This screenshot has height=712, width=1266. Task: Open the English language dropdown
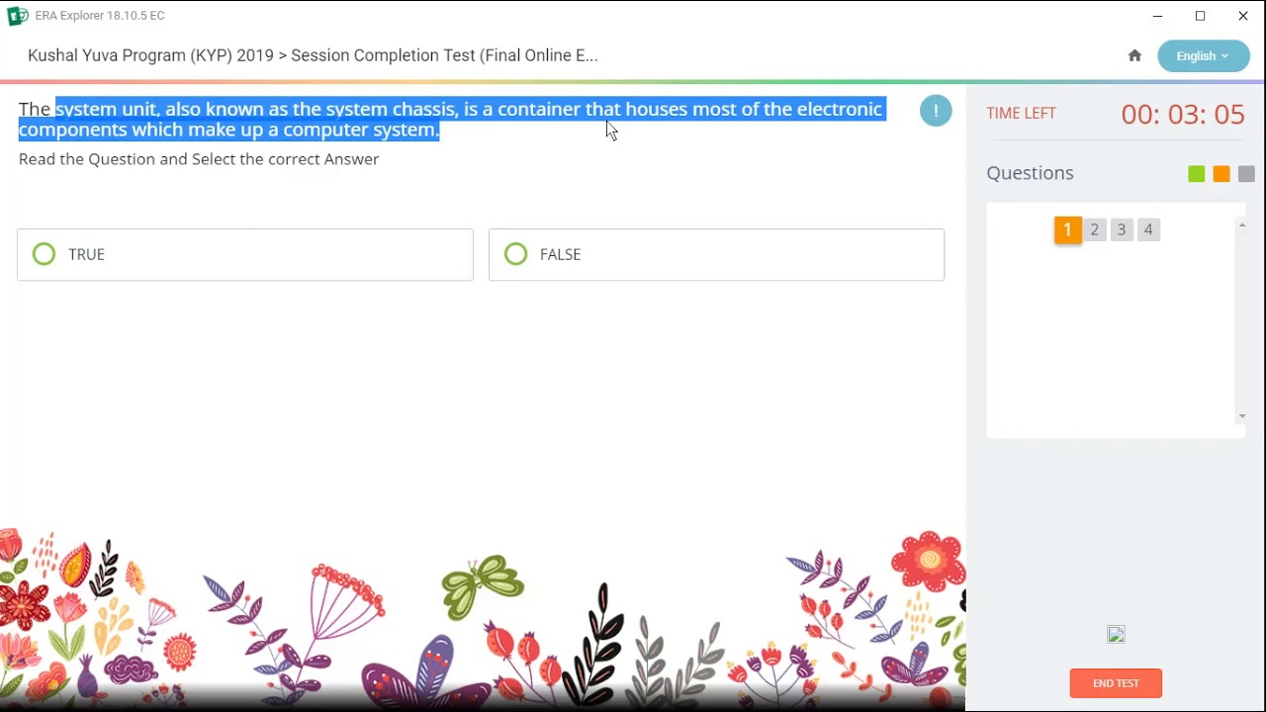(x=1203, y=55)
